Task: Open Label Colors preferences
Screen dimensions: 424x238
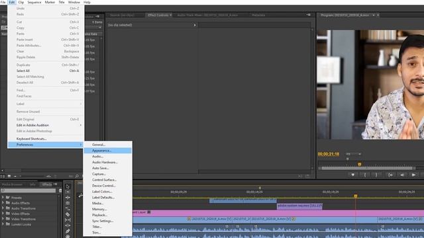Action: click(x=108, y=192)
